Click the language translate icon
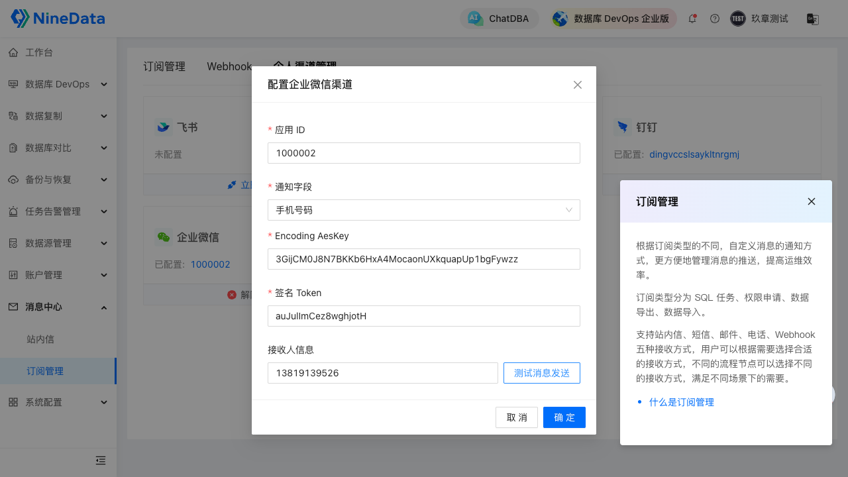The width and height of the screenshot is (848, 477). click(x=812, y=19)
